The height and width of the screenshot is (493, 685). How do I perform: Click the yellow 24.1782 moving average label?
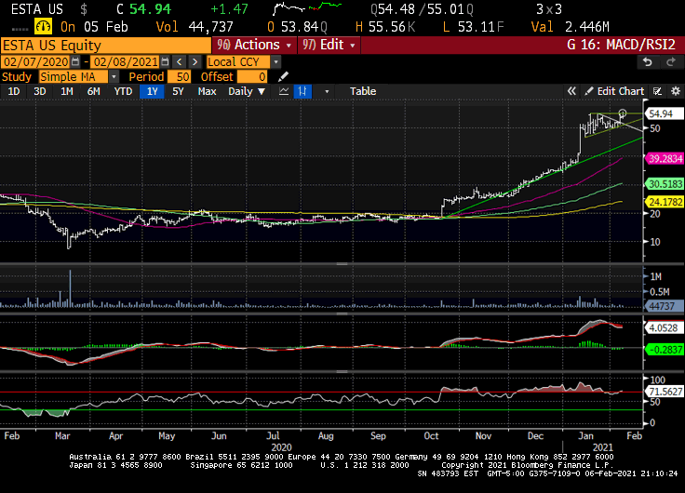[x=664, y=202]
